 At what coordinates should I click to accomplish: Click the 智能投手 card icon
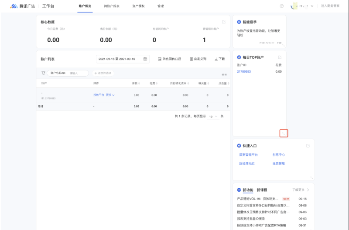pyautogui.click(x=239, y=22)
